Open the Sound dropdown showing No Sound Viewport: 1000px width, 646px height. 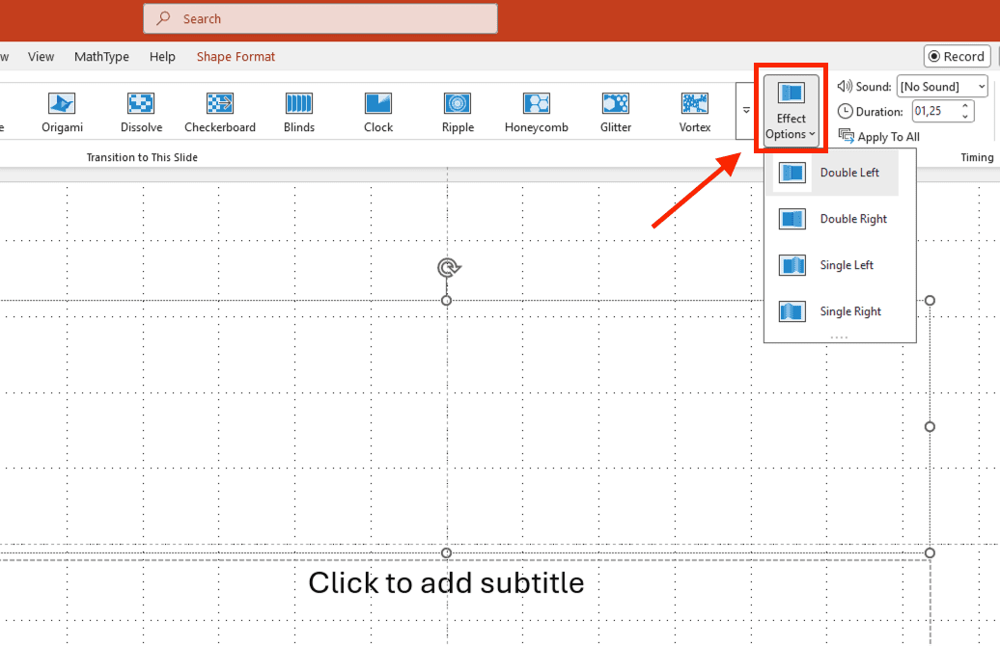[942, 86]
